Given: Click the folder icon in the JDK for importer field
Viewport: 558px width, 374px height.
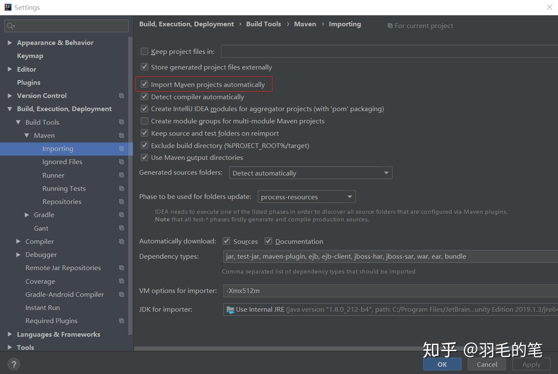Looking at the screenshot, I should click(230, 310).
